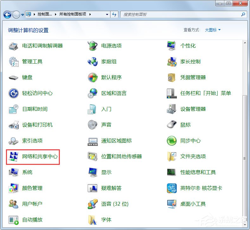Screen dimensions: 250x230
Task: Open the 网络和共享中心 icon
Action: tap(13, 156)
